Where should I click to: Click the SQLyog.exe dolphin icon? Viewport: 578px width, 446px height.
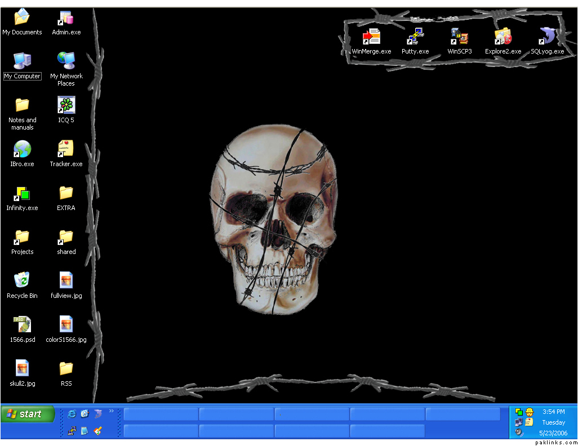(547, 37)
